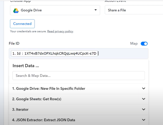
Task: Click the Insert Data ... heading
Action: [26, 66]
